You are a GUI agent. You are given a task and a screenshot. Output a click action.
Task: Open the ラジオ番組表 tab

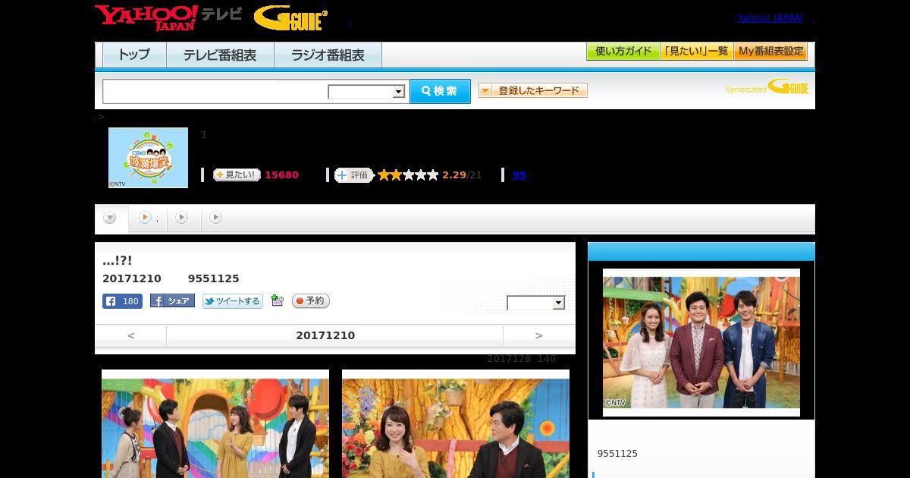(x=328, y=55)
